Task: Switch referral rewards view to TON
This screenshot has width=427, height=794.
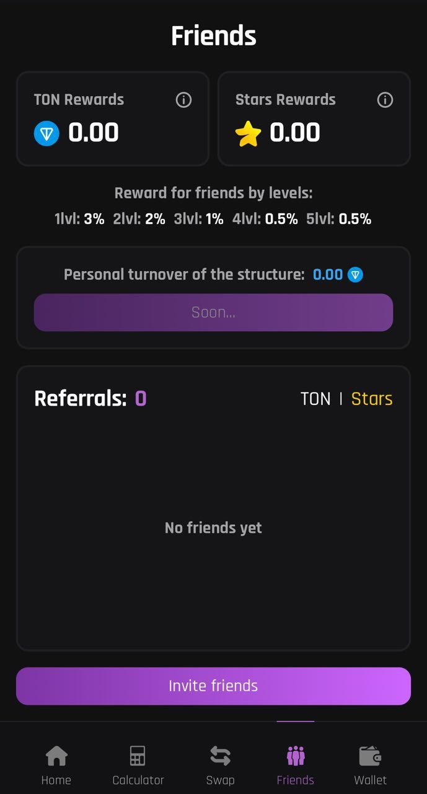Action: pos(316,398)
